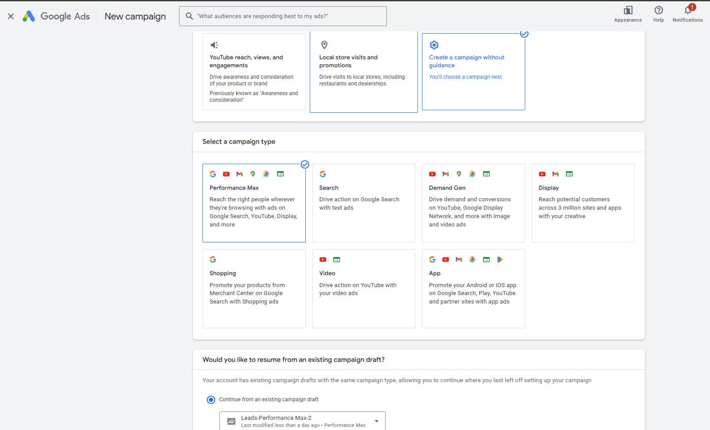Image resolution: width=710 pixels, height=430 pixels.
Task: Choose the Demand Gen campaign type
Action: (473, 203)
